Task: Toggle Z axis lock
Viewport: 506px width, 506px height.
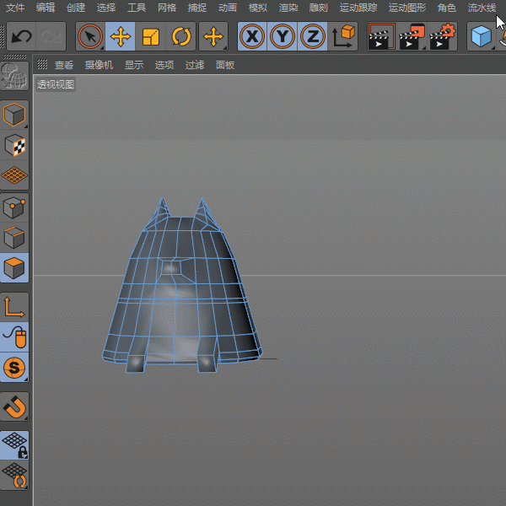Action: [313, 36]
